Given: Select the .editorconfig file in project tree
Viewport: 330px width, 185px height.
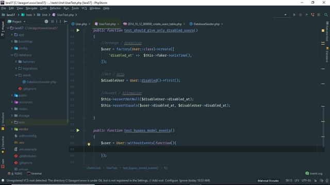Looking at the screenshot, I should click(25, 136).
